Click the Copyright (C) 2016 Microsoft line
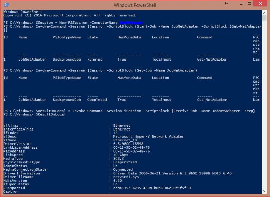The image size is (270, 197). coord(70,15)
